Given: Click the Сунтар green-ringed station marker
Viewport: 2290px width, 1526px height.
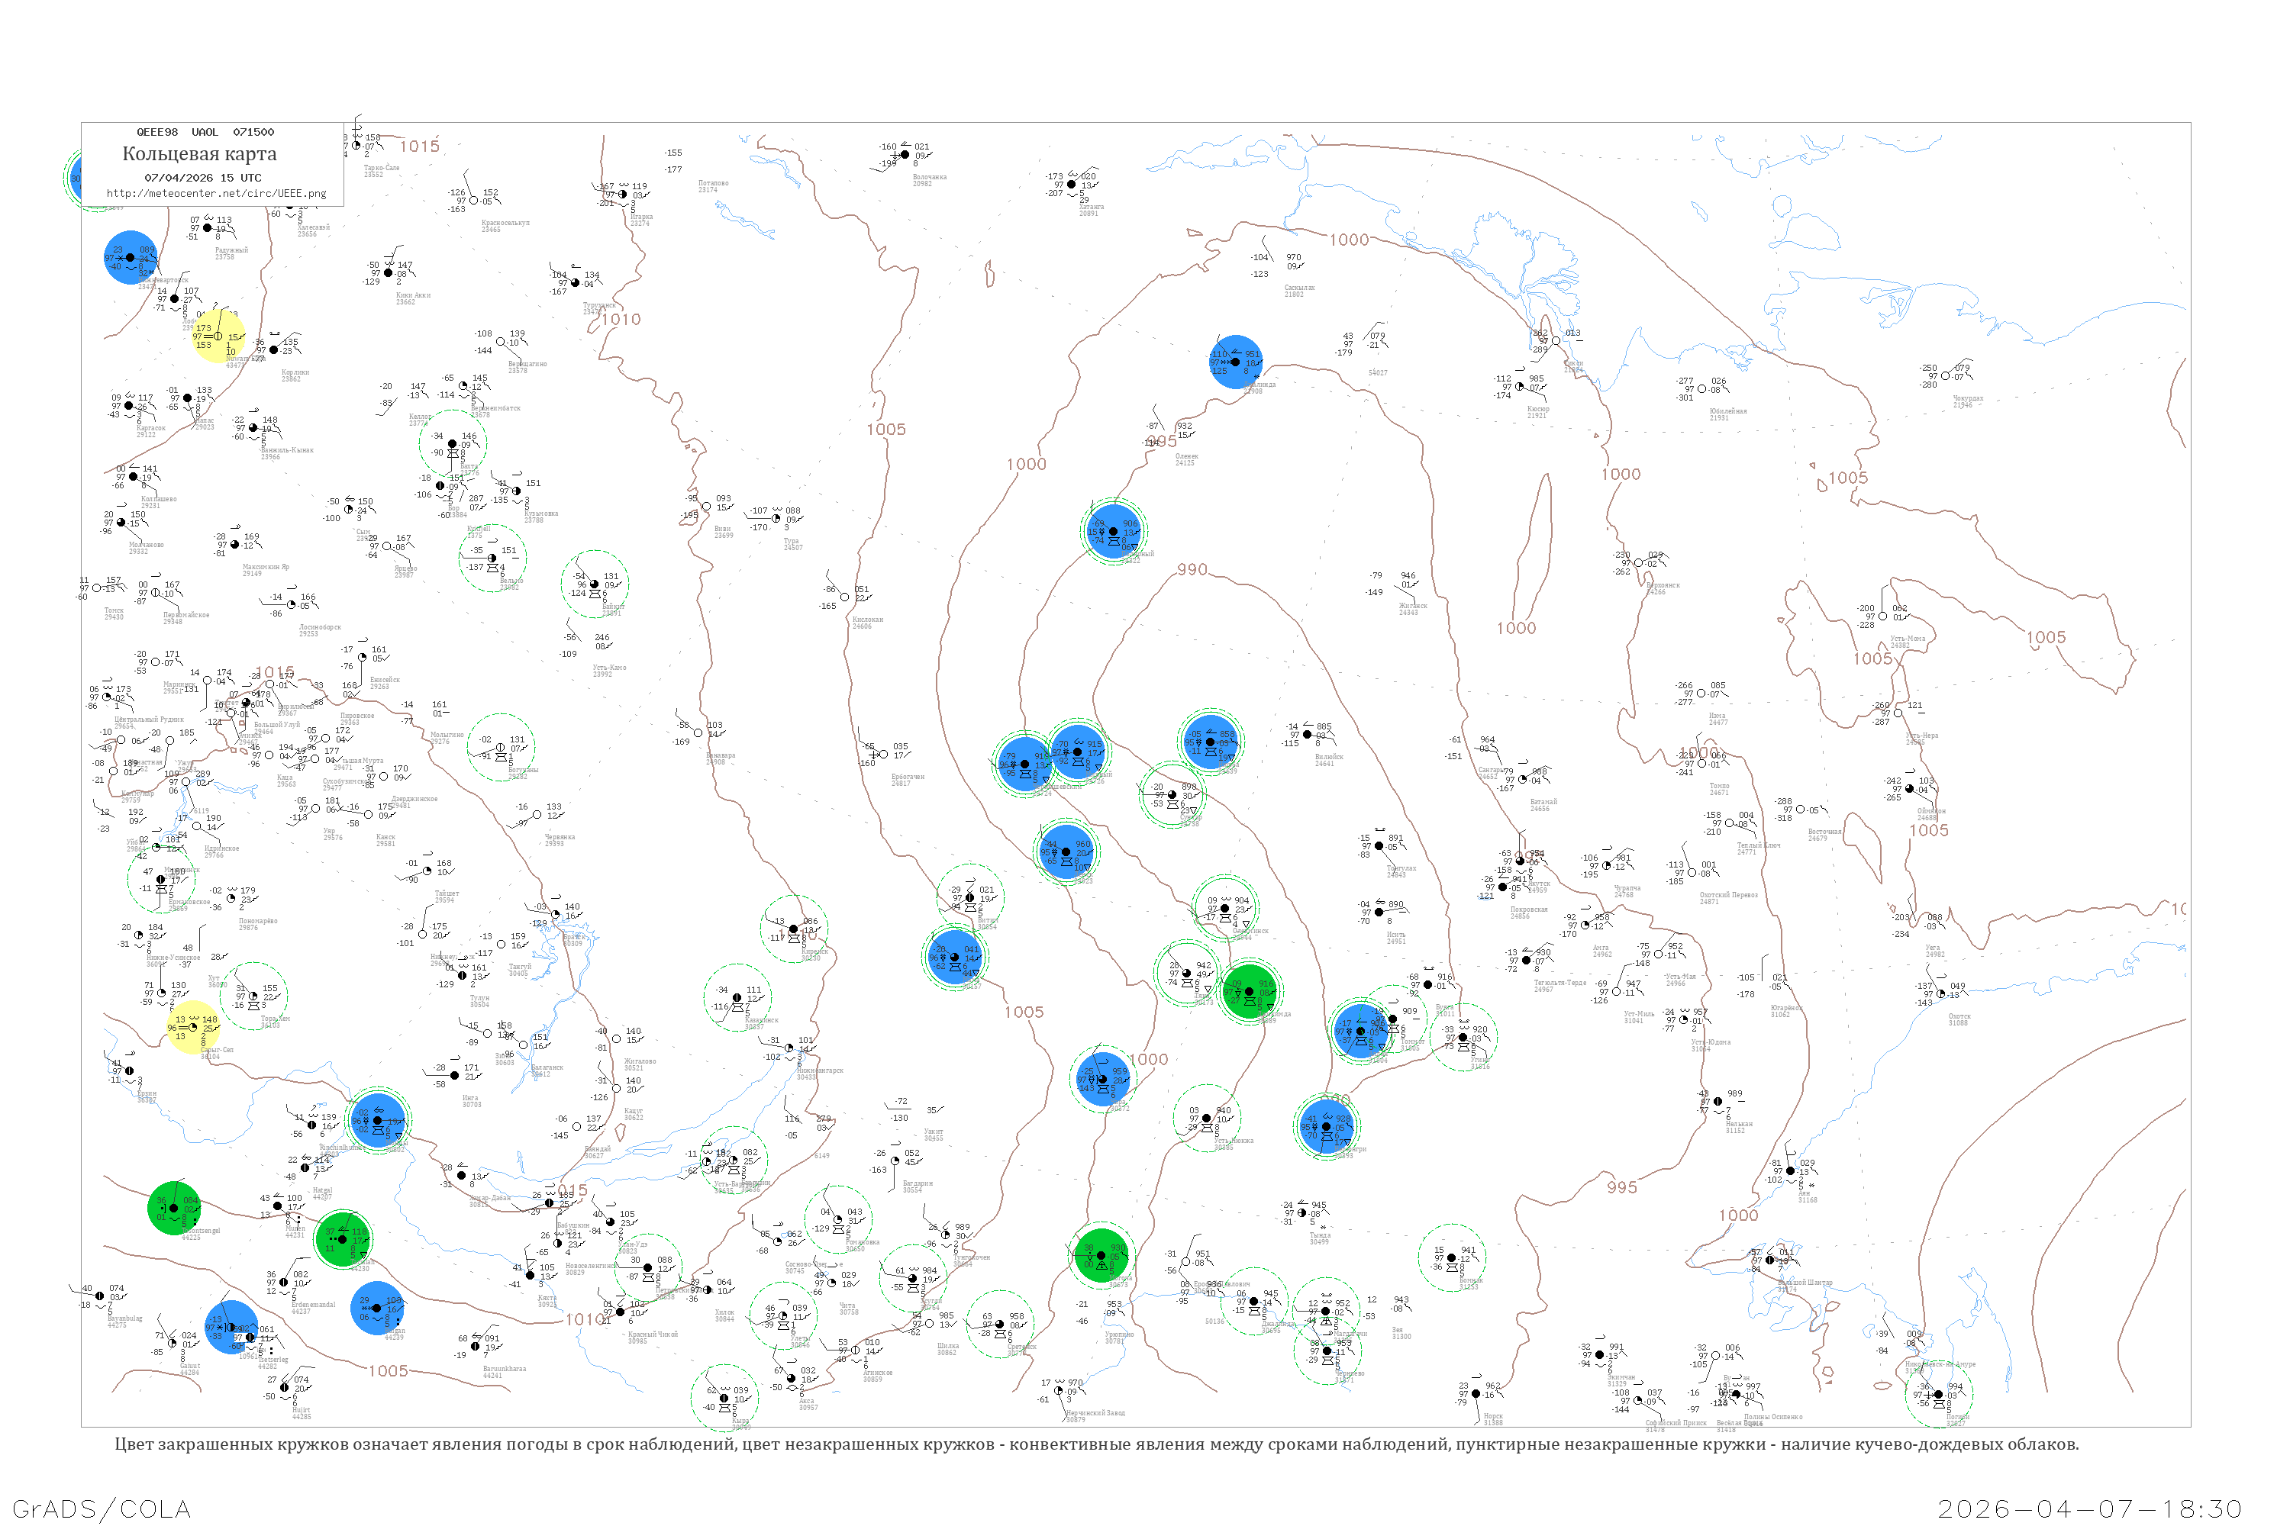Looking at the screenshot, I should tap(1172, 795).
